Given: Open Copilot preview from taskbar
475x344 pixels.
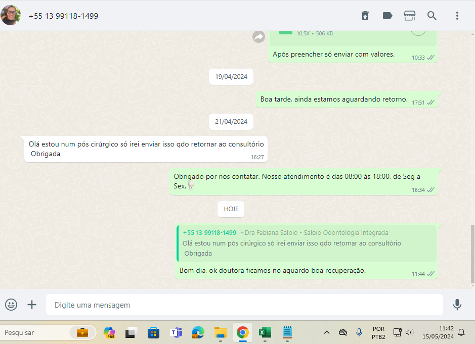Looking at the screenshot, I should [x=109, y=332].
